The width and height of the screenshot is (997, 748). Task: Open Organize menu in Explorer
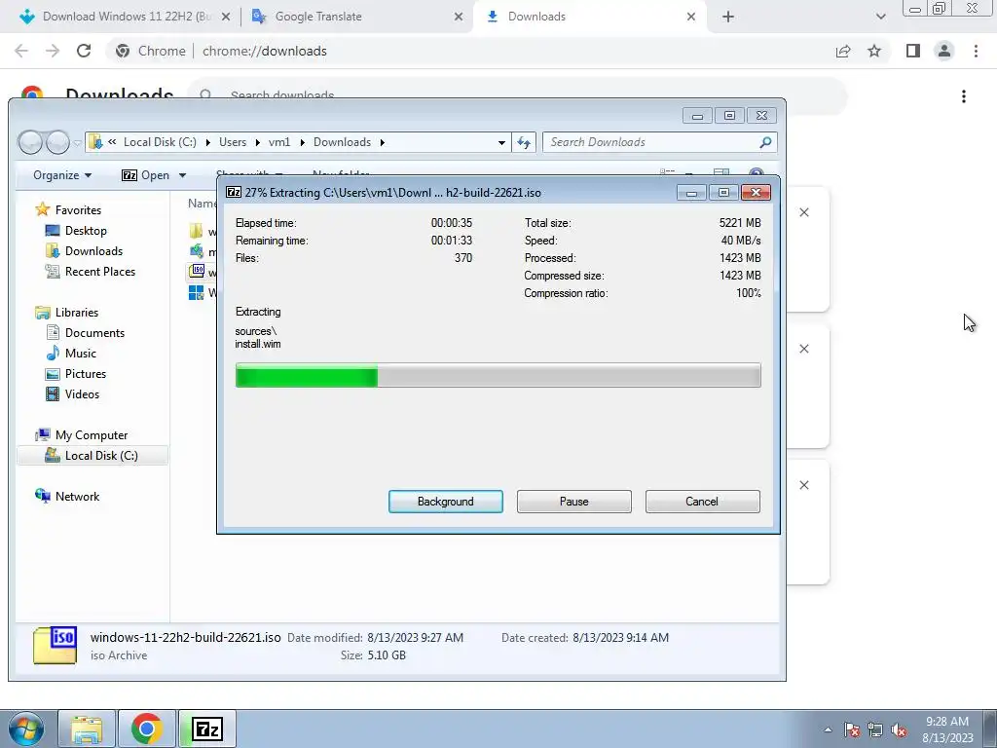[x=62, y=175]
